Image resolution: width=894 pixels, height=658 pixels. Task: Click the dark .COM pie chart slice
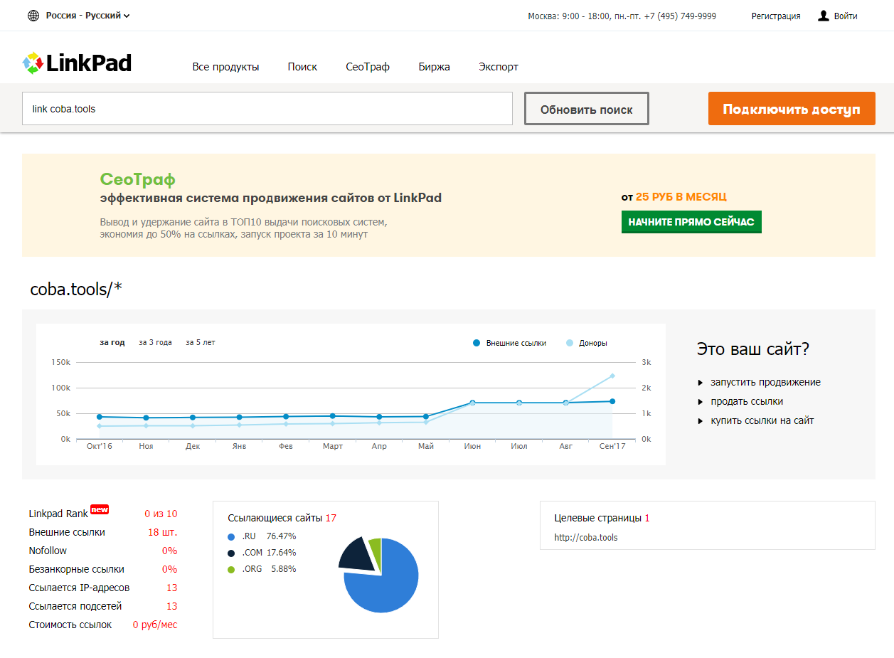[x=356, y=555]
